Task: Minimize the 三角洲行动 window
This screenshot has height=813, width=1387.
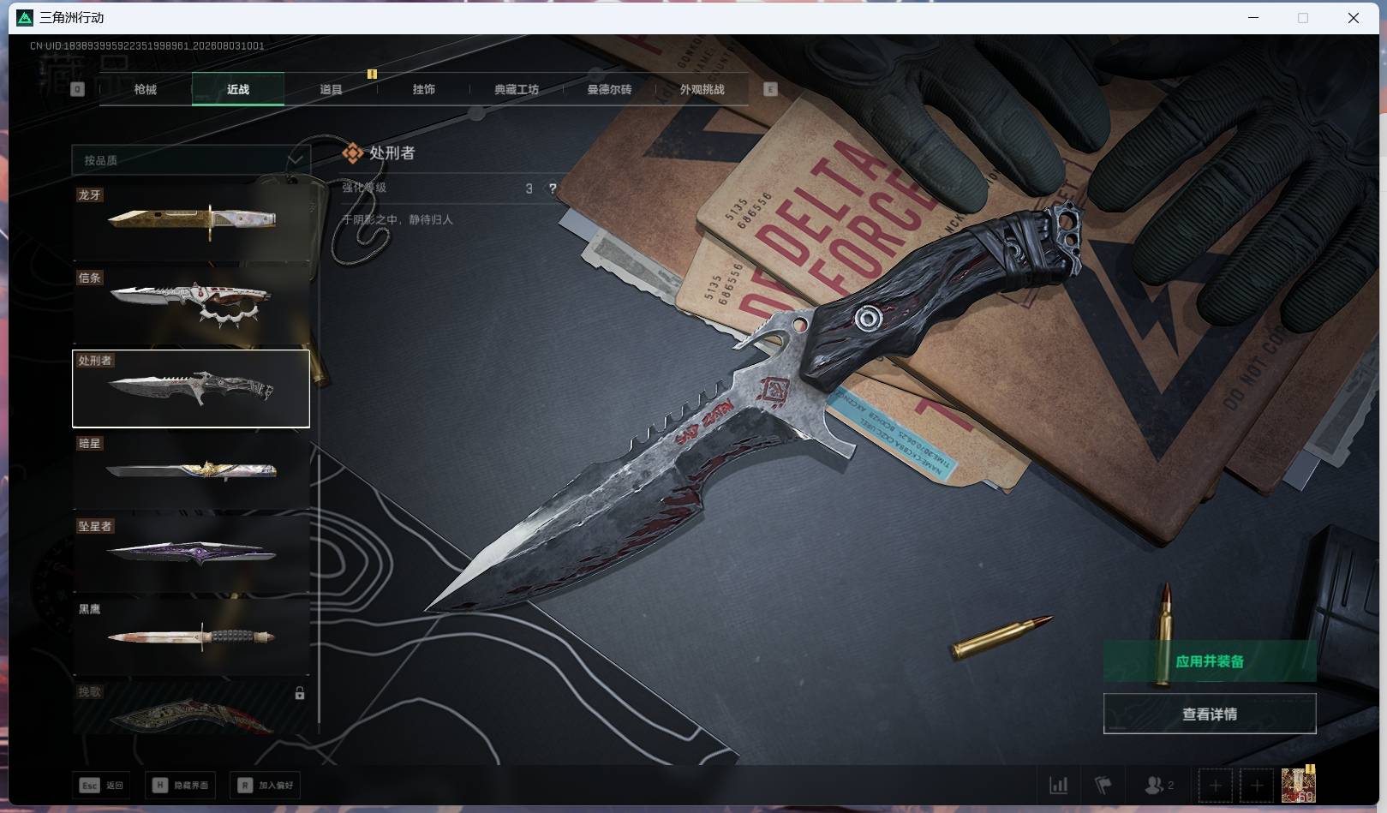Action: pyautogui.click(x=1253, y=17)
